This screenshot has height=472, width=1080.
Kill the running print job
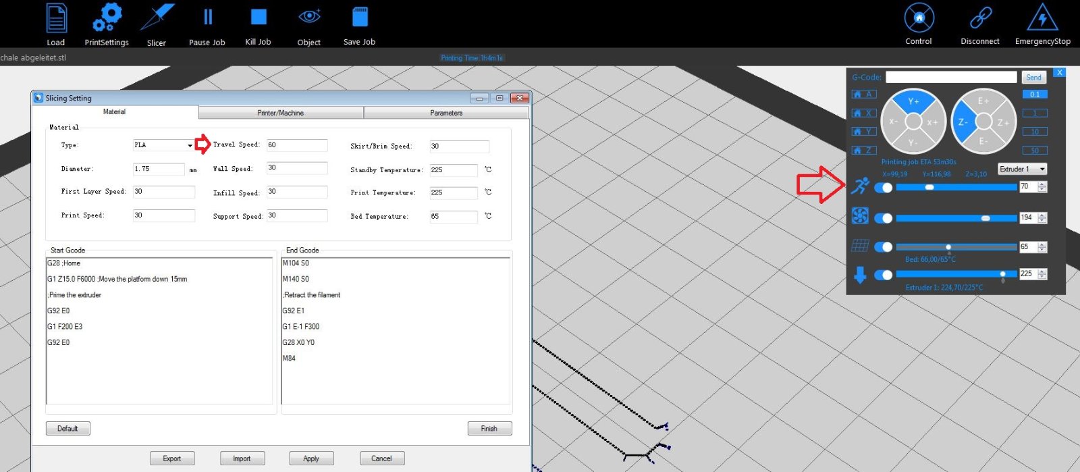(x=259, y=17)
